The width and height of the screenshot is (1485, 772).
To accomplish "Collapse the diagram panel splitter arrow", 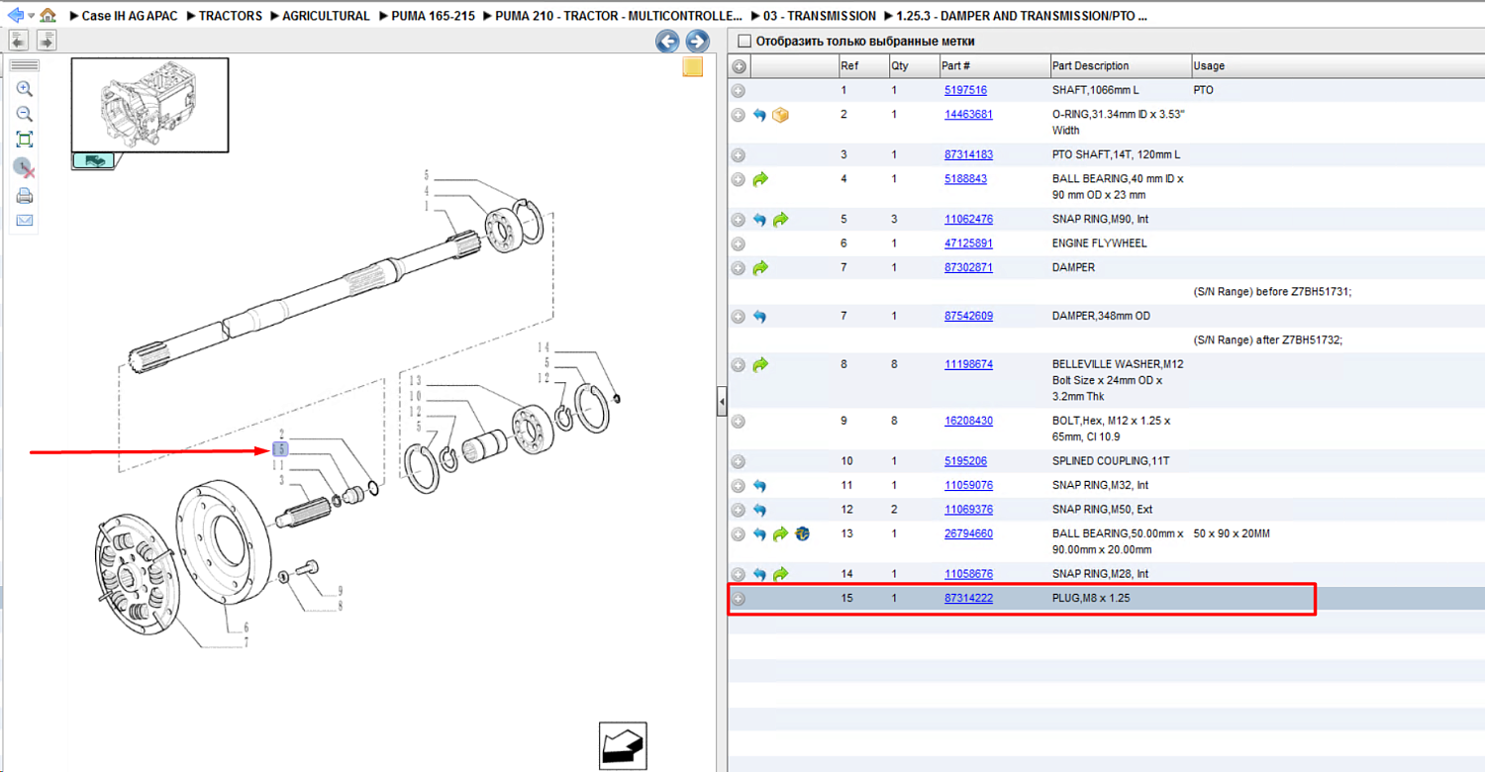I will coord(722,402).
